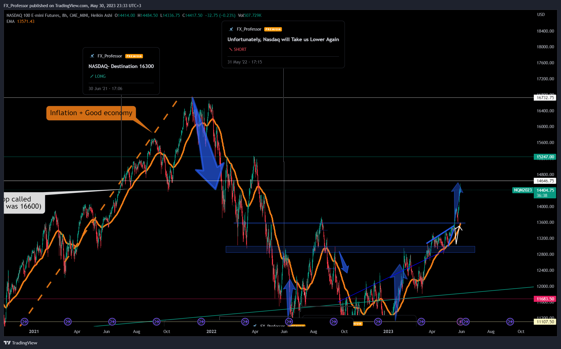Click the purple event marker right of the Aug 2023 label
This screenshot has height=349, width=561.
510,322
